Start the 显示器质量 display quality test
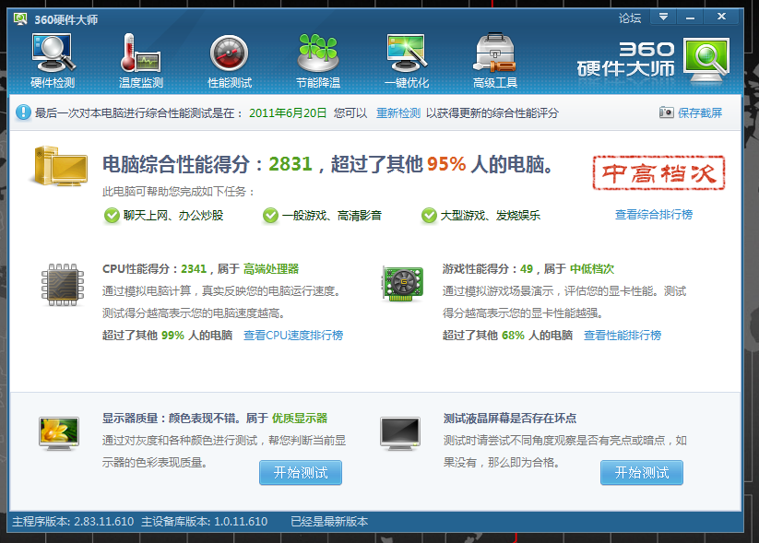This screenshot has height=543, width=759. [x=301, y=472]
